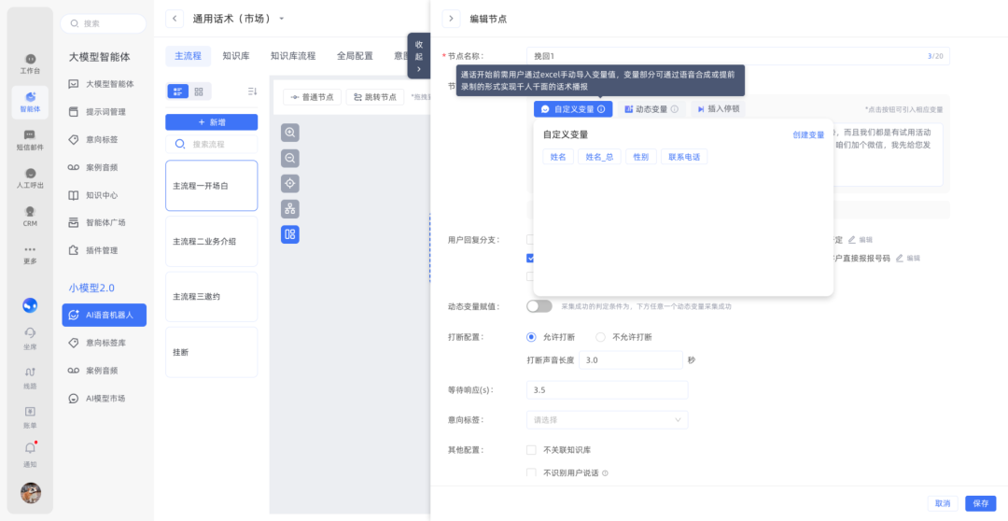Switch to the 知识库流程 tab
The height and width of the screenshot is (521, 1008).
click(x=293, y=56)
